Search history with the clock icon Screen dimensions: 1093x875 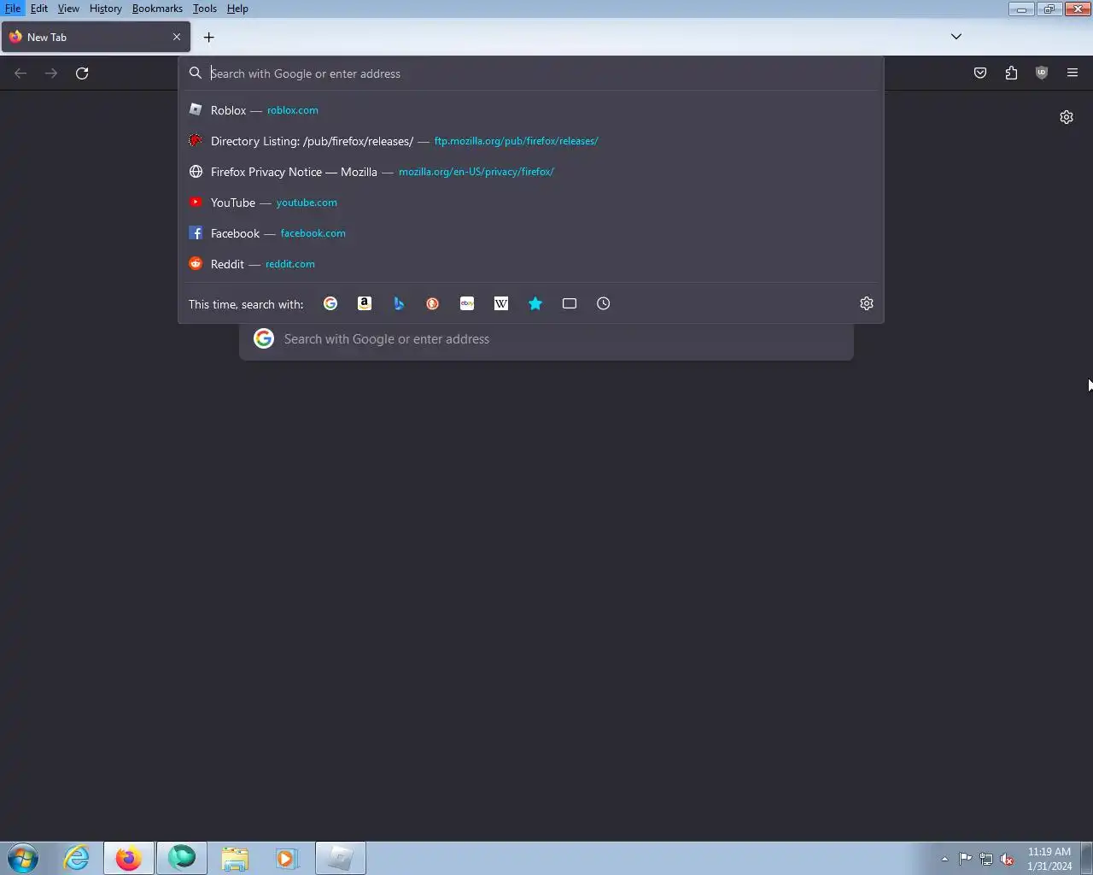(x=604, y=303)
